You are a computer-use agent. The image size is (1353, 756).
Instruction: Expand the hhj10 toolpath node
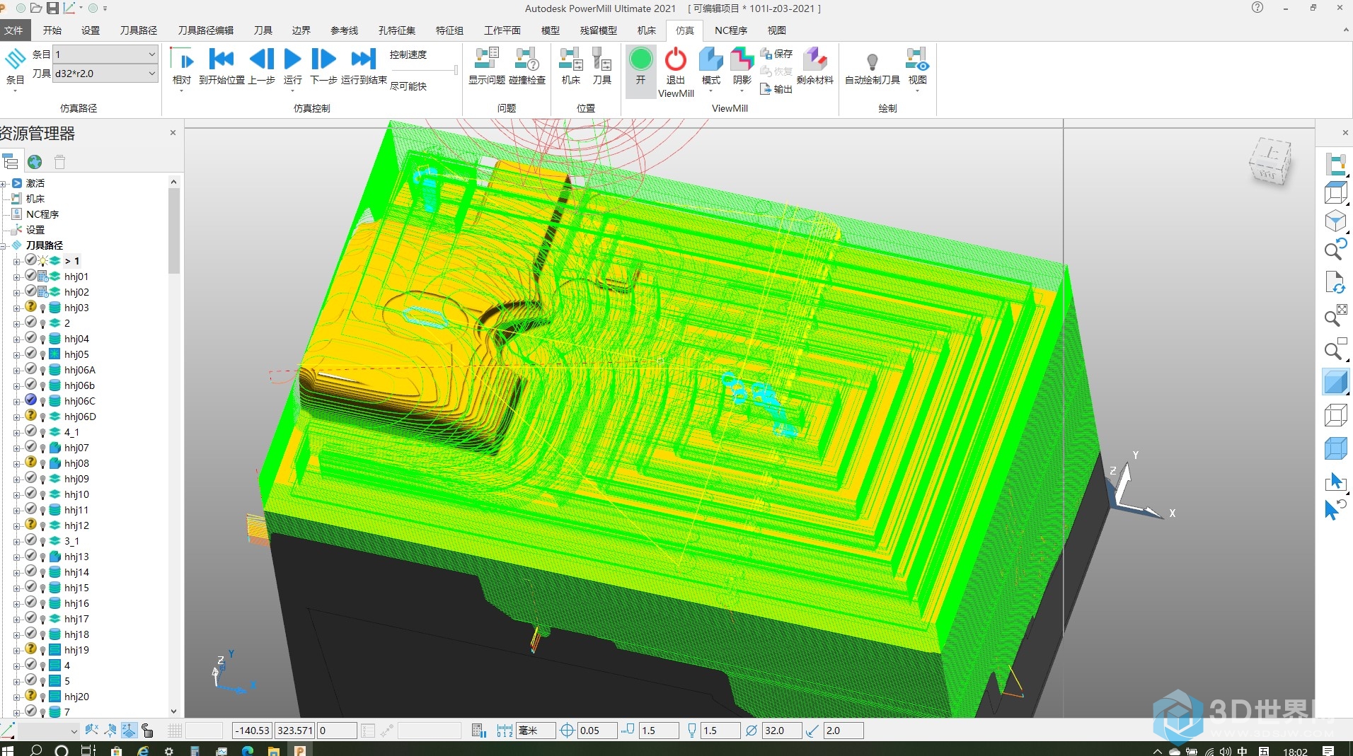pos(17,495)
